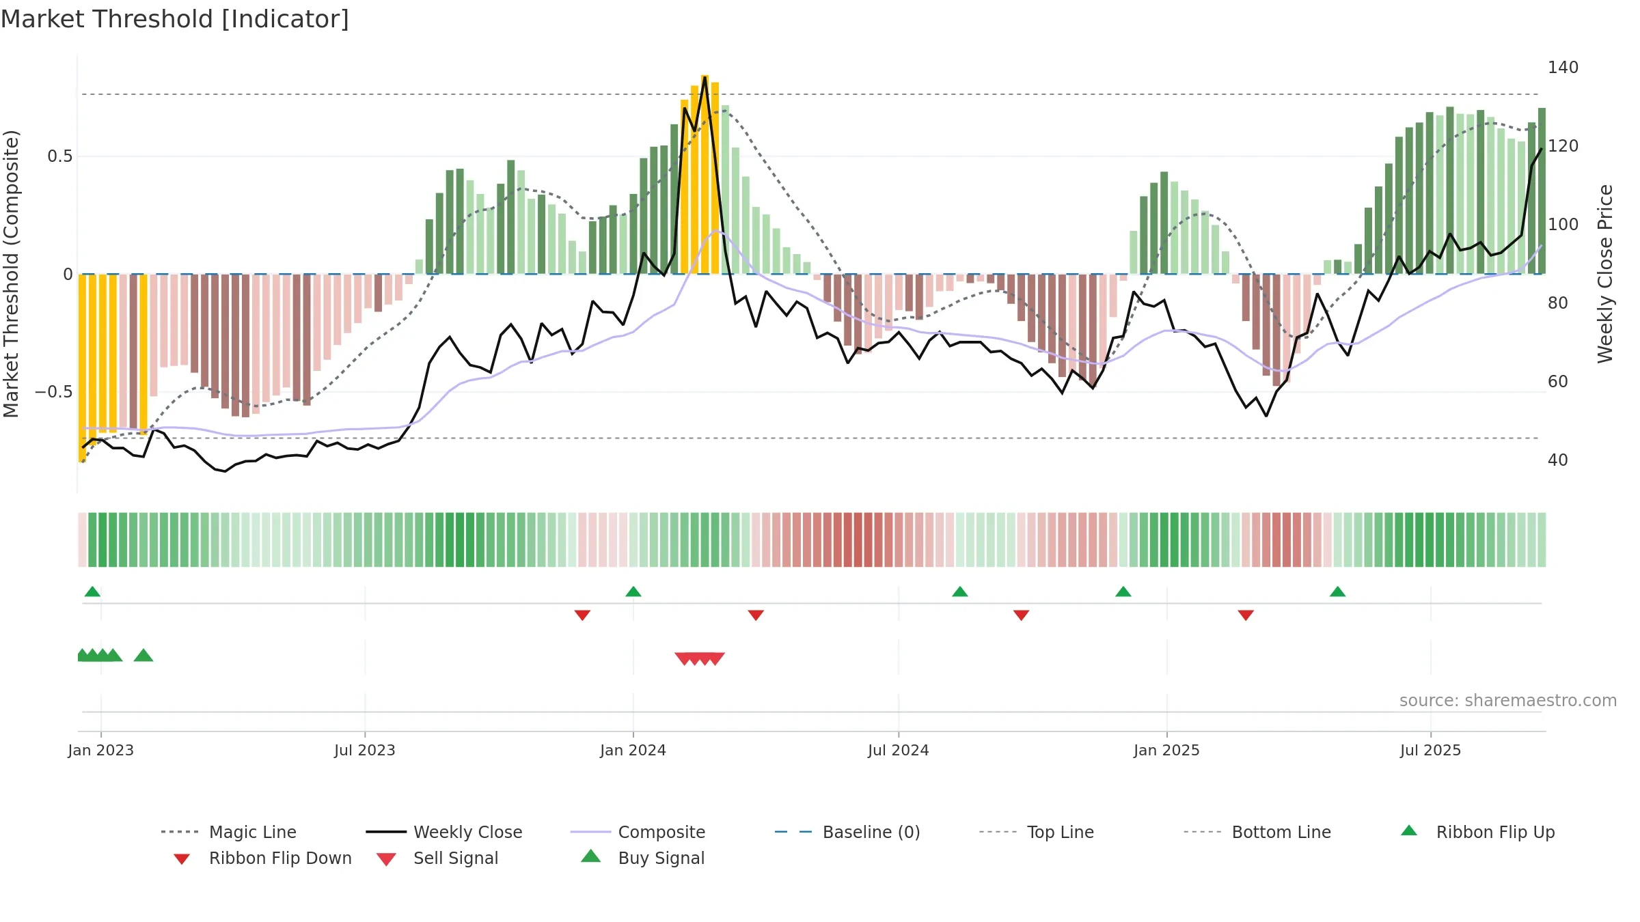The height and width of the screenshot is (922, 1640).
Task: Toggle the Composite legend entry
Action: coord(638,832)
